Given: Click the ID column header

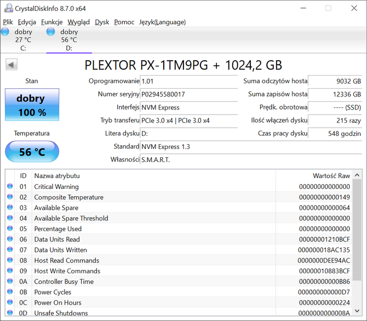Looking at the screenshot, I should coord(23,176).
